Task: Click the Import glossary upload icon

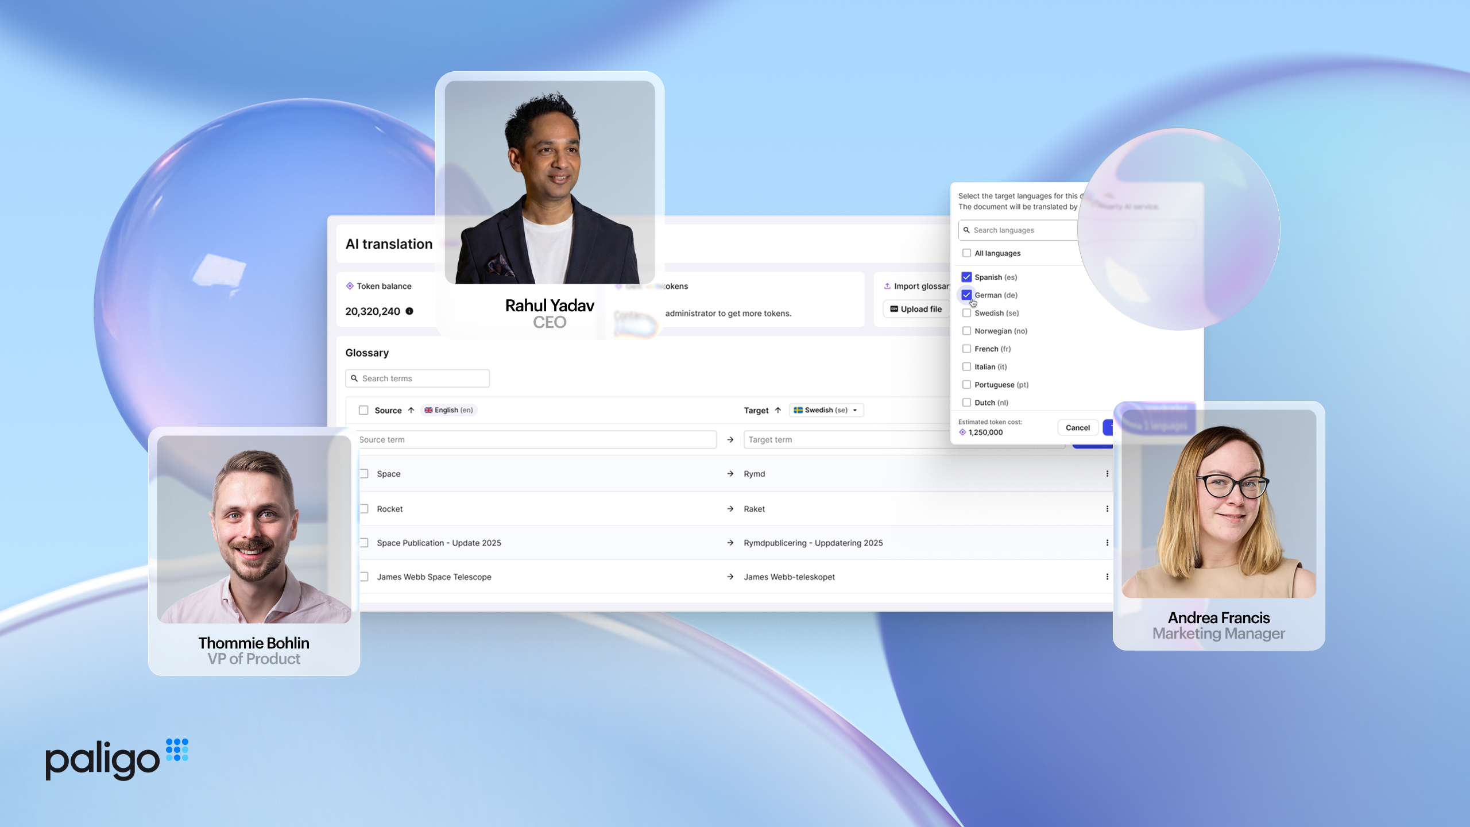Action: [x=888, y=285]
